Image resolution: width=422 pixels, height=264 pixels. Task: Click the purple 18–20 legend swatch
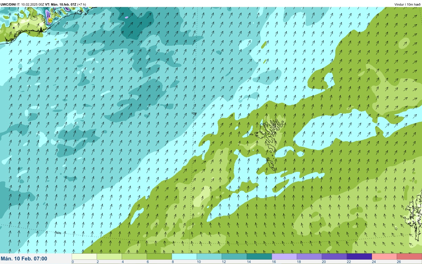[310, 256]
